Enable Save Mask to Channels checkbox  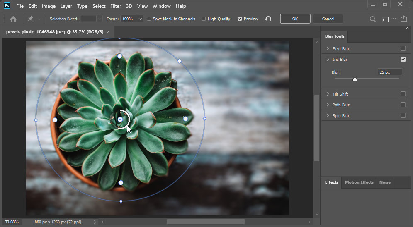[x=149, y=19]
